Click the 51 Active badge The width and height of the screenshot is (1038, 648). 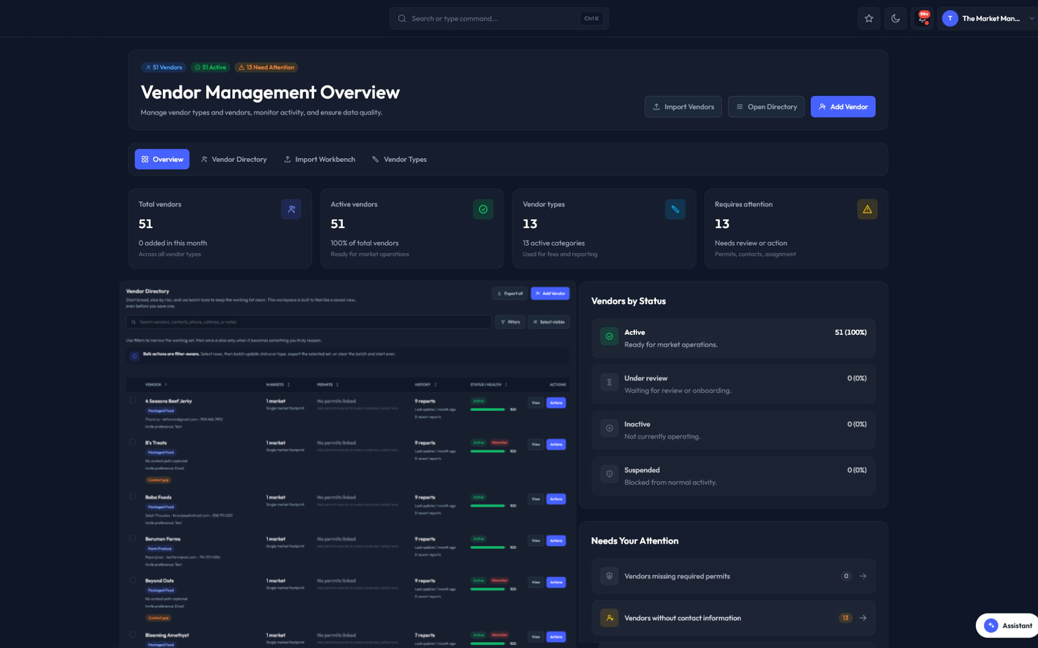click(211, 67)
